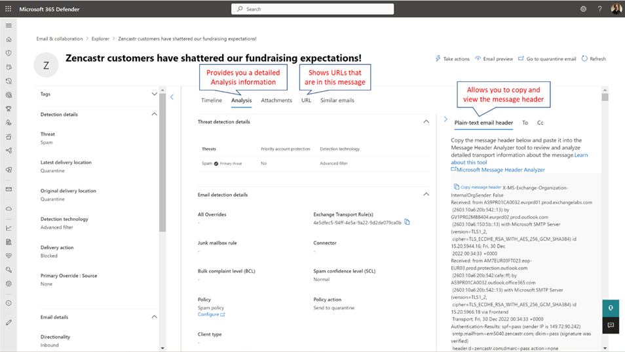625x352 pixels.
Task: Go to the Explorer breadcrumb
Action: click(x=100, y=39)
